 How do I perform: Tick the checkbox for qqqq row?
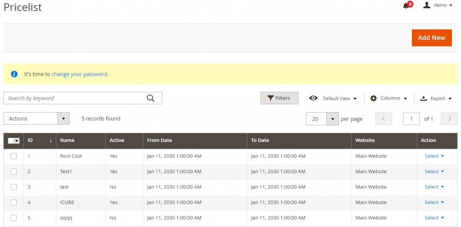point(14,218)
